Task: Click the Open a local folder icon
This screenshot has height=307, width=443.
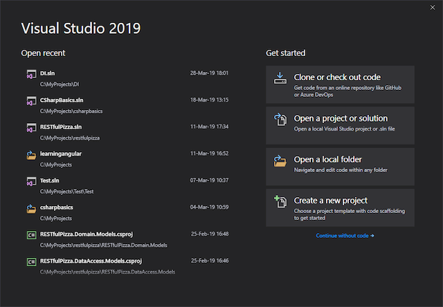Action: 280,160
